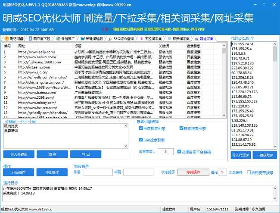Click the 导出 button

(x=86, y=154)
